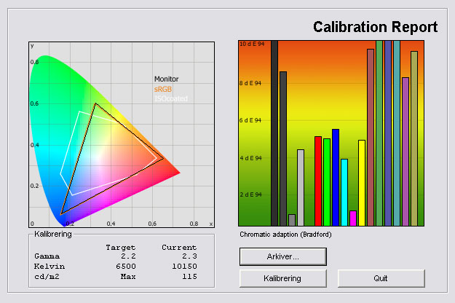Click the 6 d E 94 axis label
The height and width of the screenshot is (303, 455).
(x=250, y=120)
